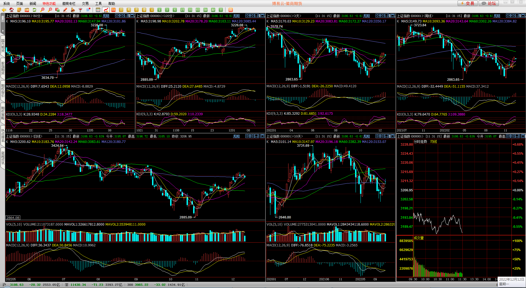Open the 帮助 menu
The width and height of the screenshot is (526, 288).
pos(112,4)
